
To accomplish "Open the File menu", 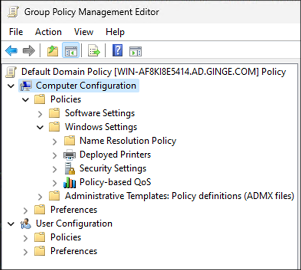I will (16, 32).
